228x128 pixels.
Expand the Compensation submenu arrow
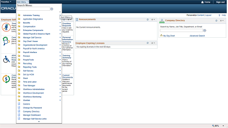60,26
